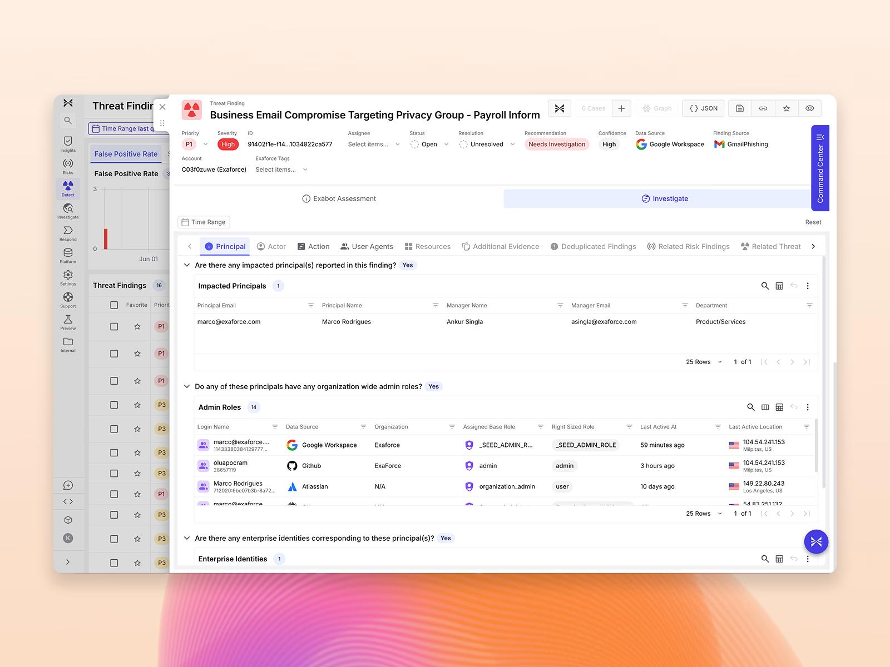The height and width of the screenshot is (667, 890).
Task: Open Impacted Principals more options menu
Action: [808, 286]
